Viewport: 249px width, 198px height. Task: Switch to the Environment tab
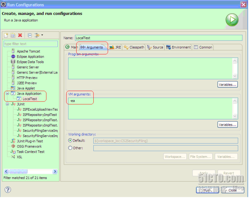178,47
